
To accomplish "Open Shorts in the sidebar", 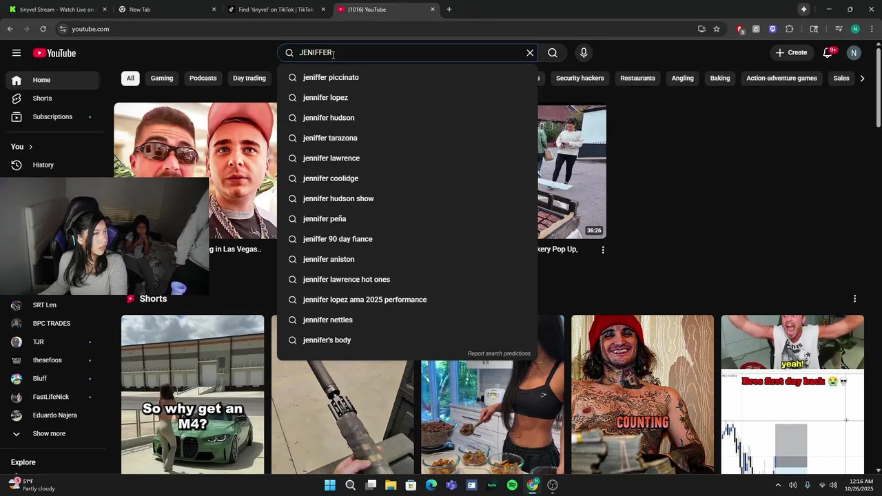I will pyautogui.click(x=52, y=99).
